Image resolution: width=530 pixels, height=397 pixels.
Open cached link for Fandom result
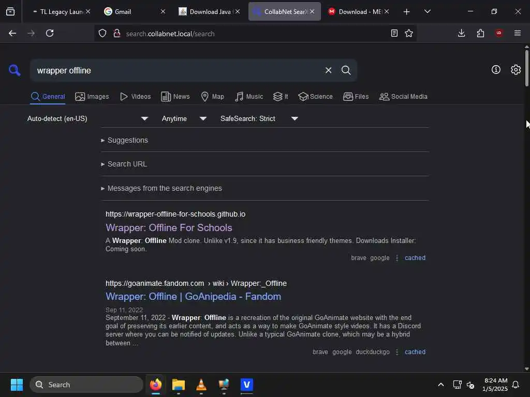click(415, 352)
